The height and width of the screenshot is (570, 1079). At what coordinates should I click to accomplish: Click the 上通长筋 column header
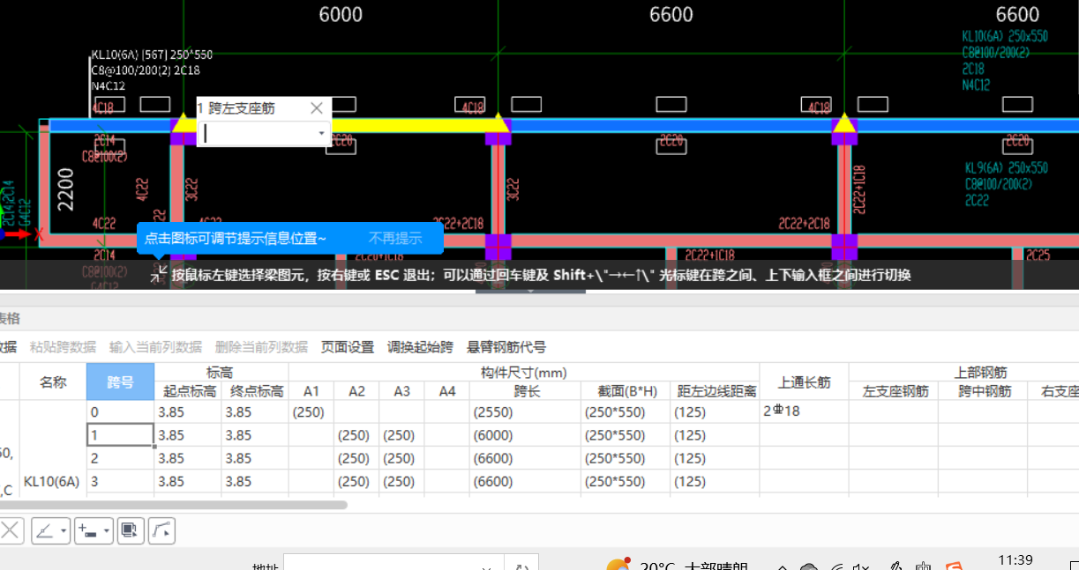pos(805,382)
